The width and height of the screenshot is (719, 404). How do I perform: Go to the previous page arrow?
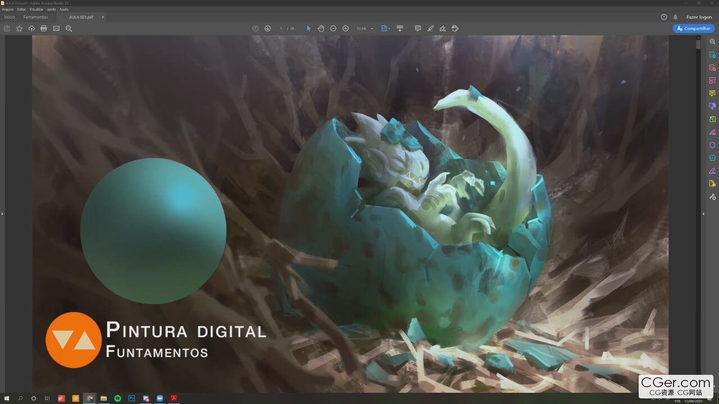256,29
